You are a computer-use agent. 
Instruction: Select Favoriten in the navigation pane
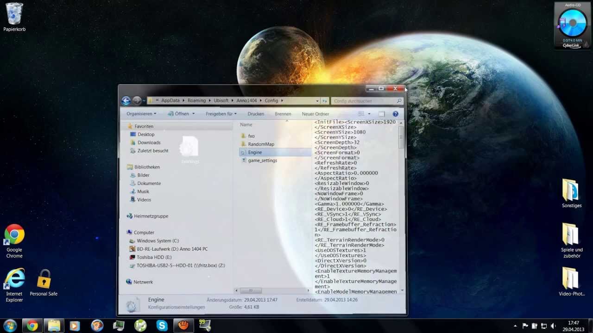144,126
